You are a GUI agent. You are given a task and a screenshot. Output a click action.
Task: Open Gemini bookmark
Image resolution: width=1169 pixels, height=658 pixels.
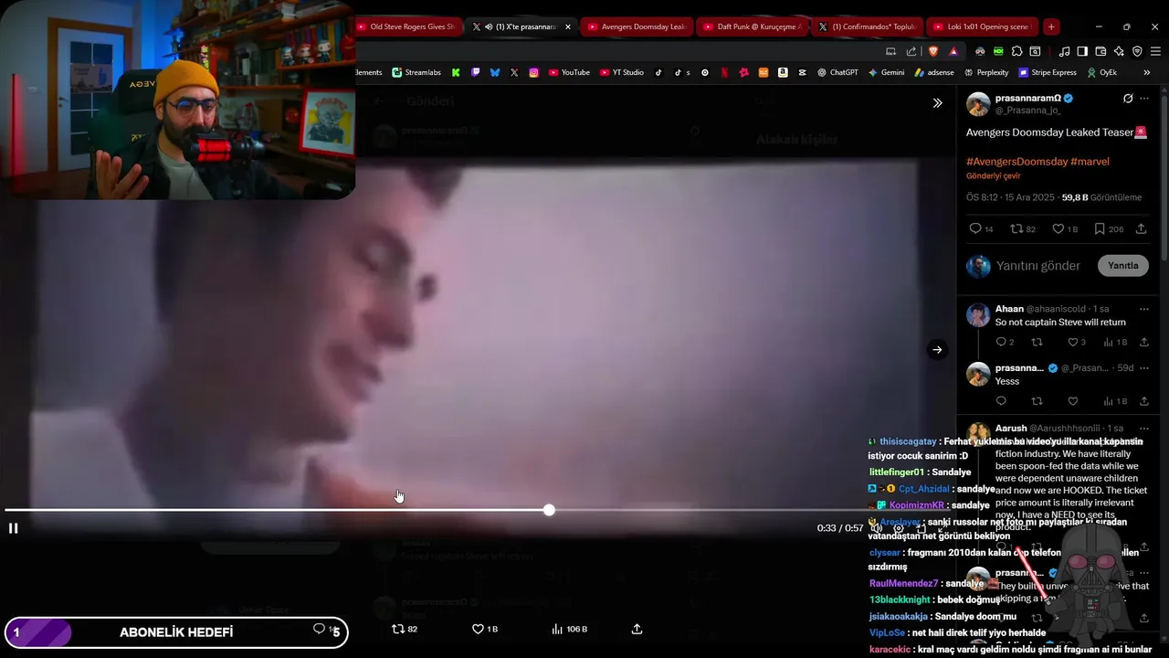tap(886, 72)
